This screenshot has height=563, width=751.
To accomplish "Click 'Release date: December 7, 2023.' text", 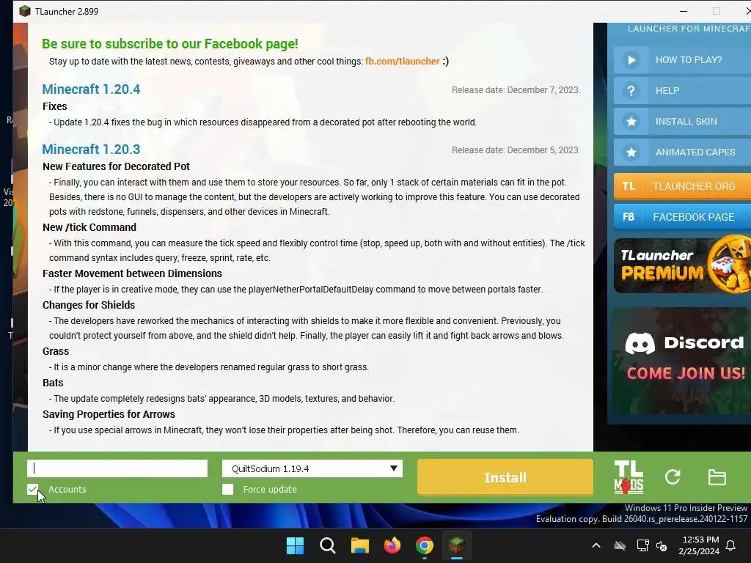I will (516, 90).
